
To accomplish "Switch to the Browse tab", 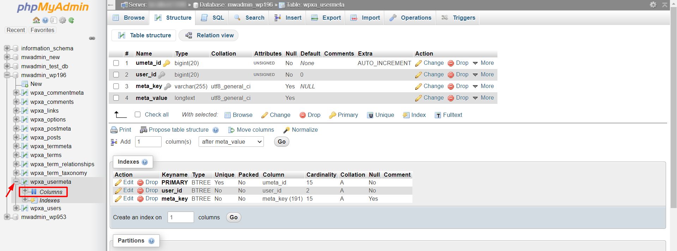I will tap(128, 18).
